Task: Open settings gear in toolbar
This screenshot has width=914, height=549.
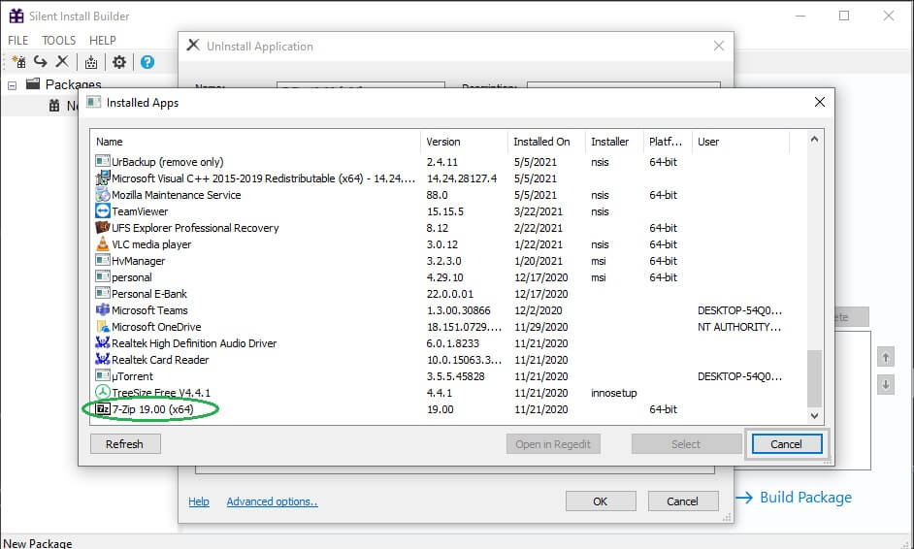Action: tap(119, 62)
